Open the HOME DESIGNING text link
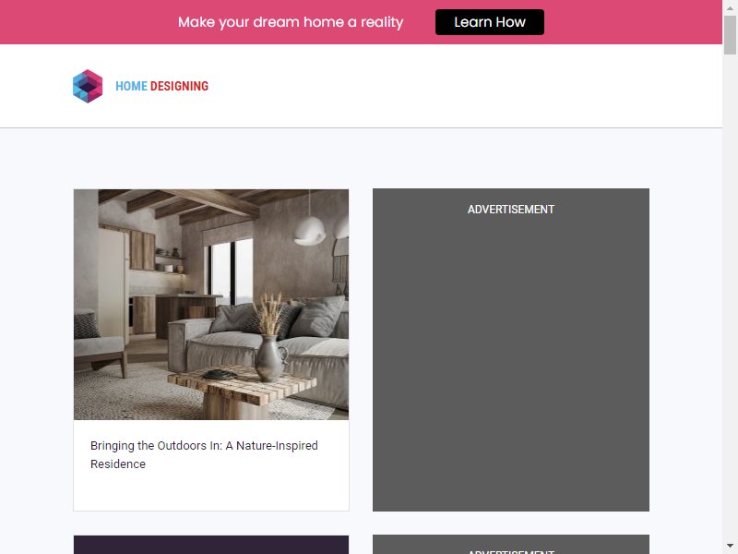 tap(162, 86)
